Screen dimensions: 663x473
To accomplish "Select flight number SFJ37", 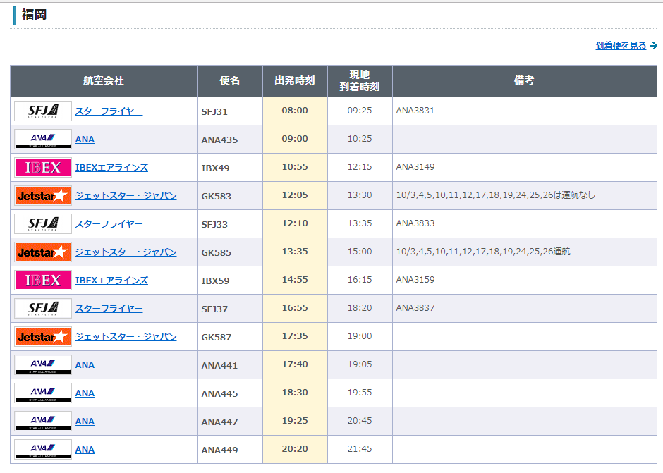I will coord(214,309).
